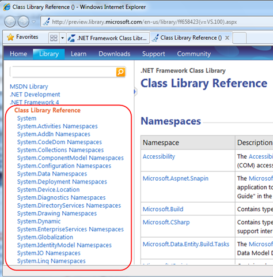Click the MSDN search text box

tap(63, 72)
